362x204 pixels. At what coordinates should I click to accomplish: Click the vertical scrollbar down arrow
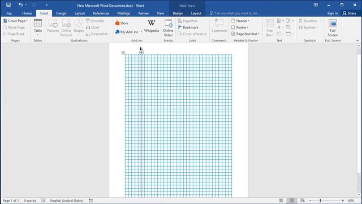click(359, 195)
